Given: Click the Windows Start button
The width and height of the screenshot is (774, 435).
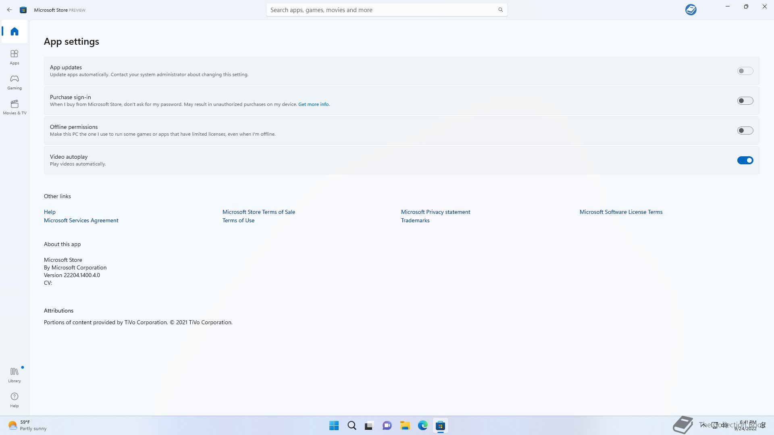Looking at the screenshot, I should coord(334,425).
